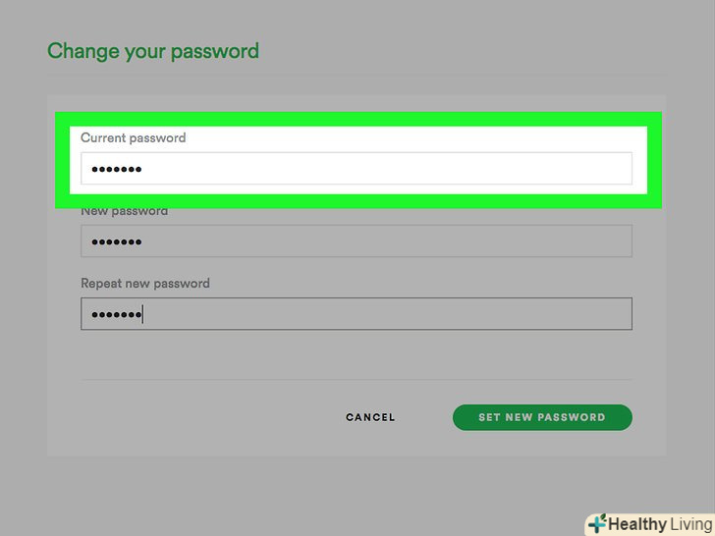This screenshot has width=715, height=536.
Task: Click the masked dots in New password
Action: tap(117, 242)
